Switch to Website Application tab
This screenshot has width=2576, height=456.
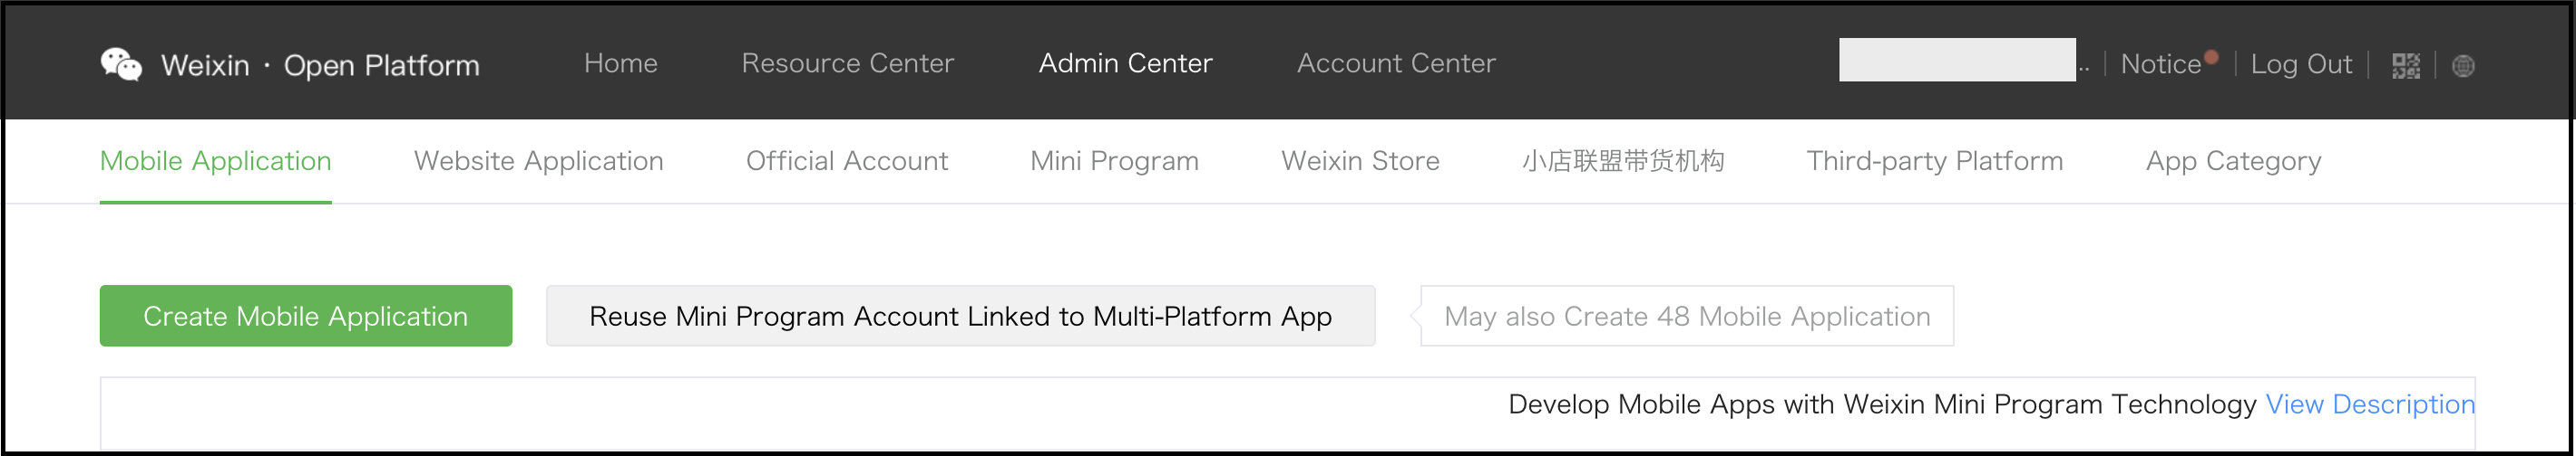[538, 161]
